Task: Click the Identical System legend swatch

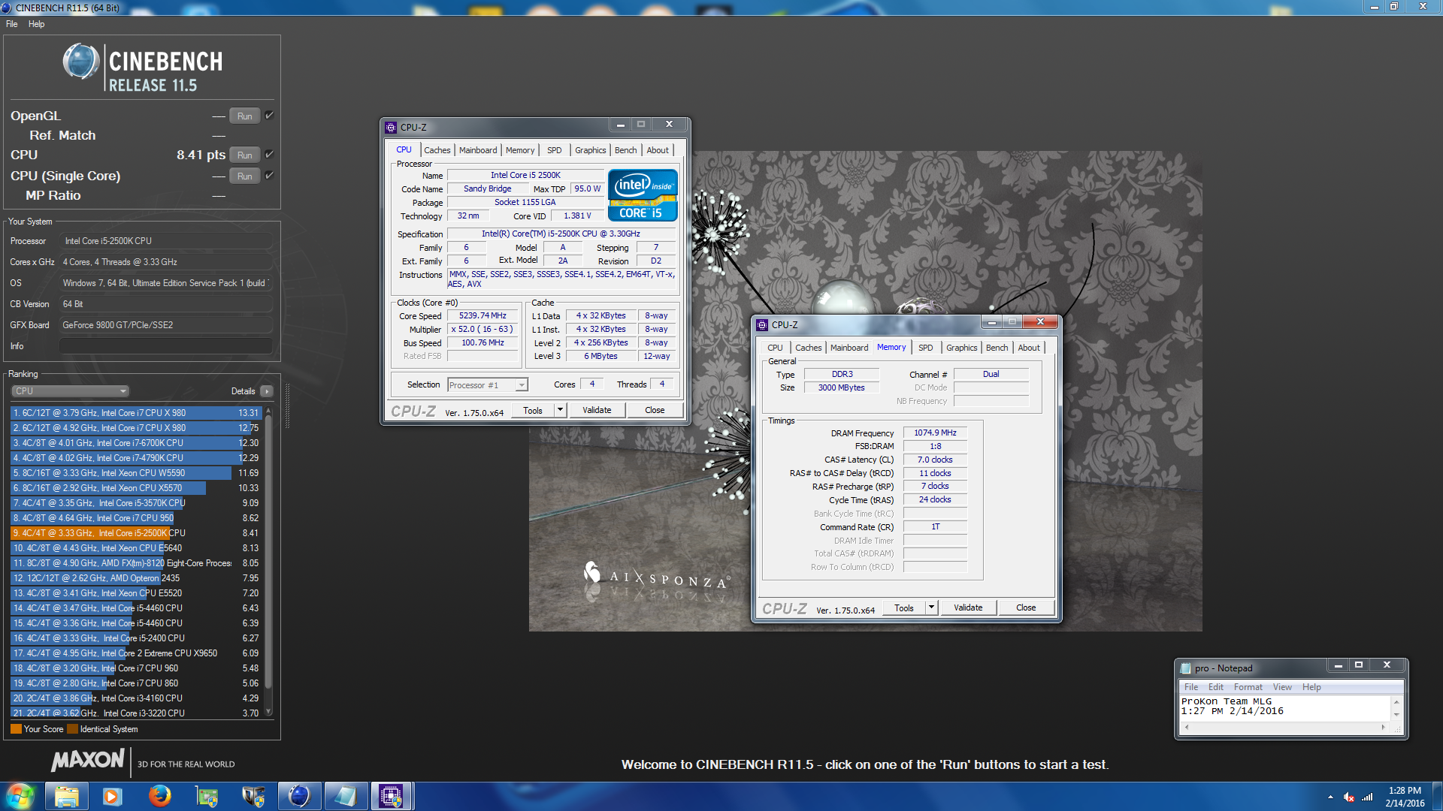Action: [x=72, y=728]
